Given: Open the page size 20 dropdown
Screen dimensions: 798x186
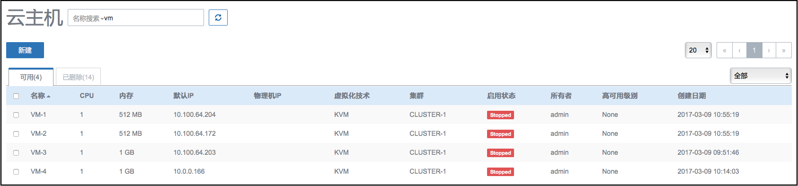Looking at the screenshot, I should click(x=698, y=50).
